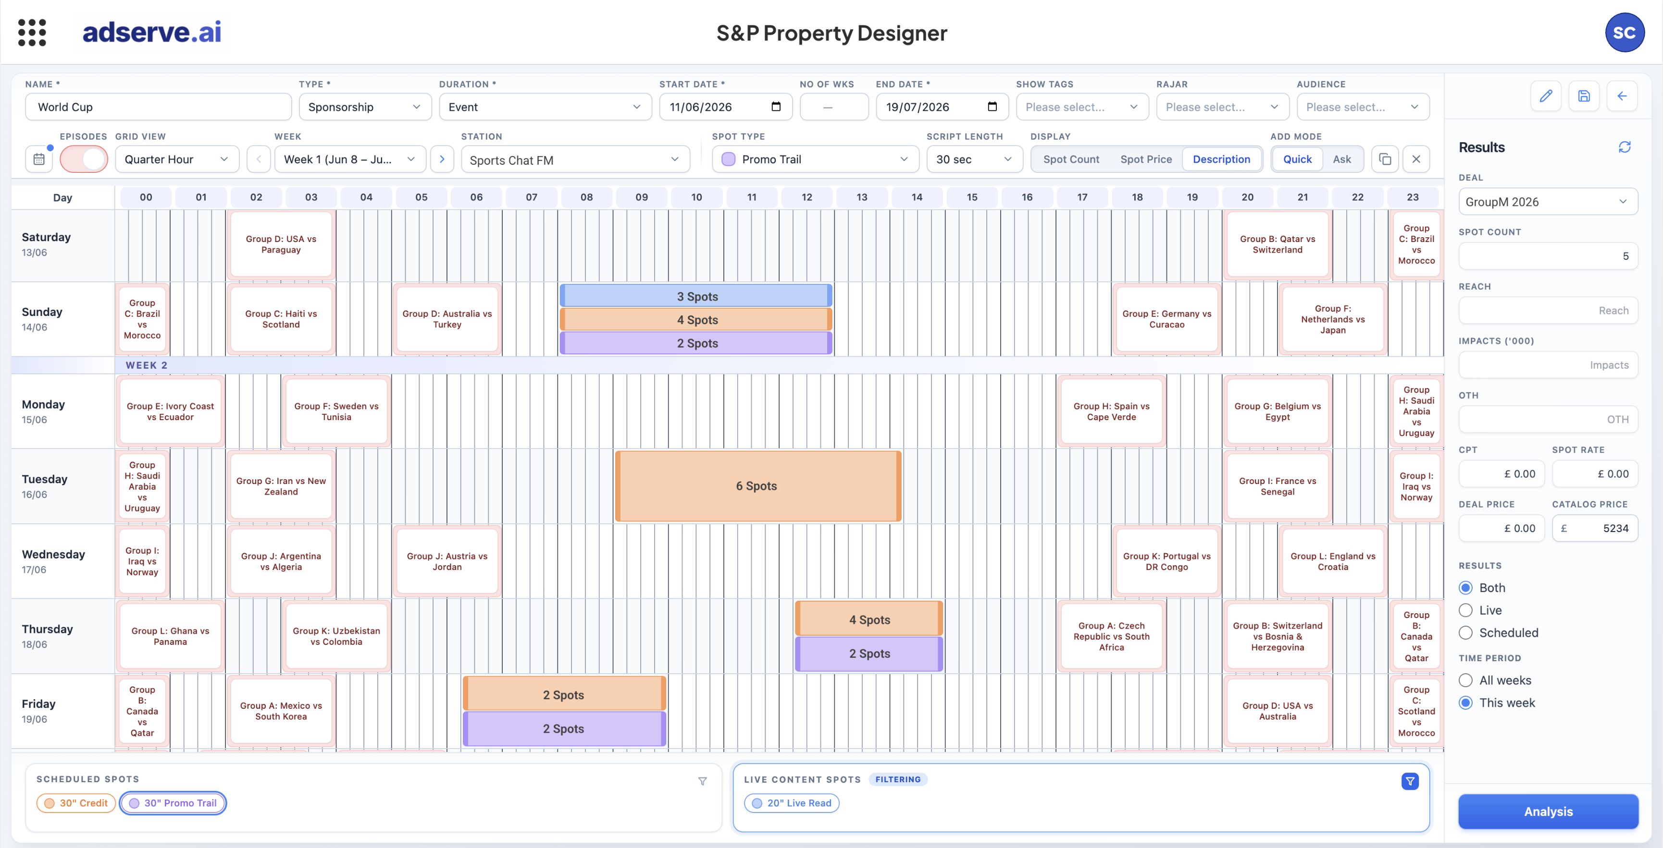Select the 30" Promo Trail spot chip
Screen dimensions: 1663x848
coord(173,803)
